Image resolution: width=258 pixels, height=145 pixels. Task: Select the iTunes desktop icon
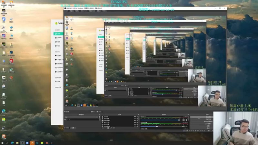(x=4, y=87)
